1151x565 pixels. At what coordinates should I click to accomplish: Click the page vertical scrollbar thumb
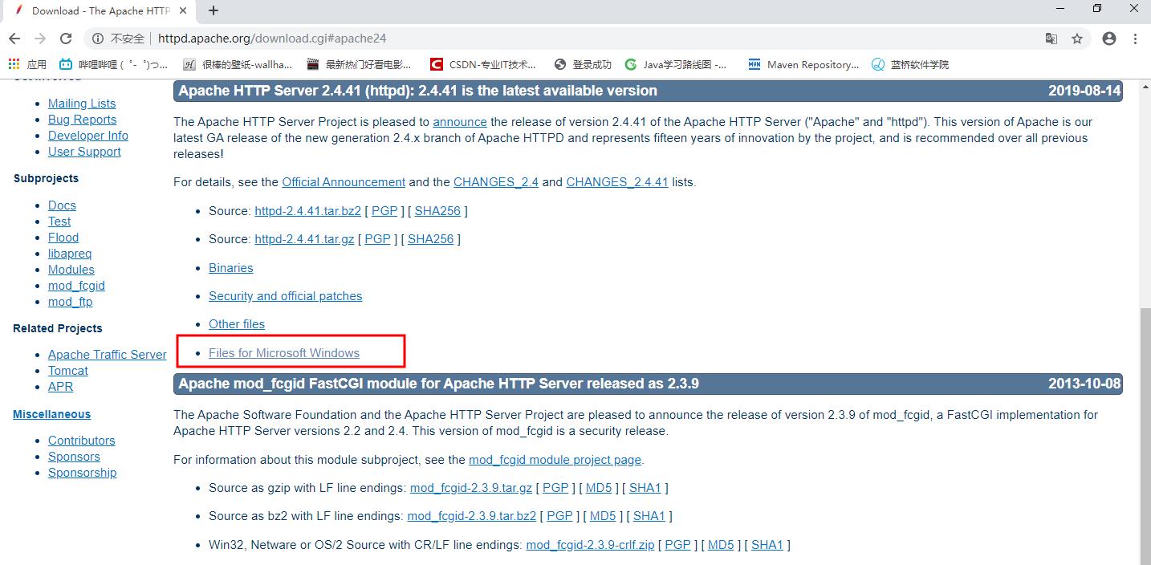(x=1144, y=435)
